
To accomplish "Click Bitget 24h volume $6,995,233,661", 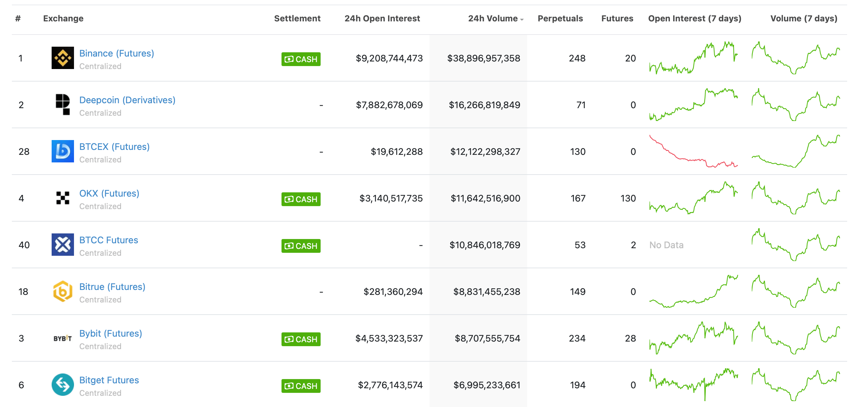I will tap(487, 385).
